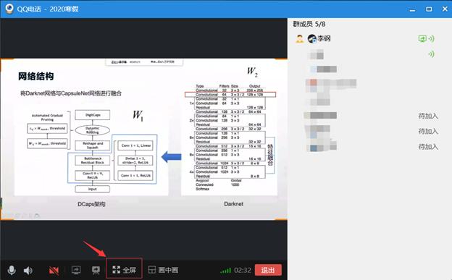452x280 pixels.
Task: Click the screen sharing indicator beside 李钢
Action: pos(422,38)
